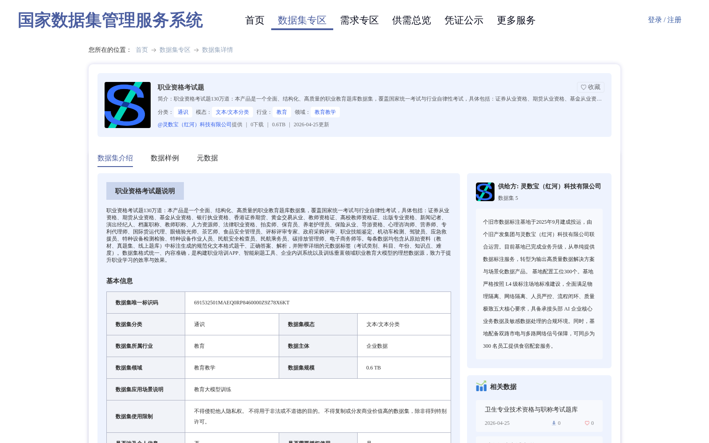Viewport: 709px width, 443px height.
Task: Click the 教育大模型训练 table value
Action: (x=213, y=389)
